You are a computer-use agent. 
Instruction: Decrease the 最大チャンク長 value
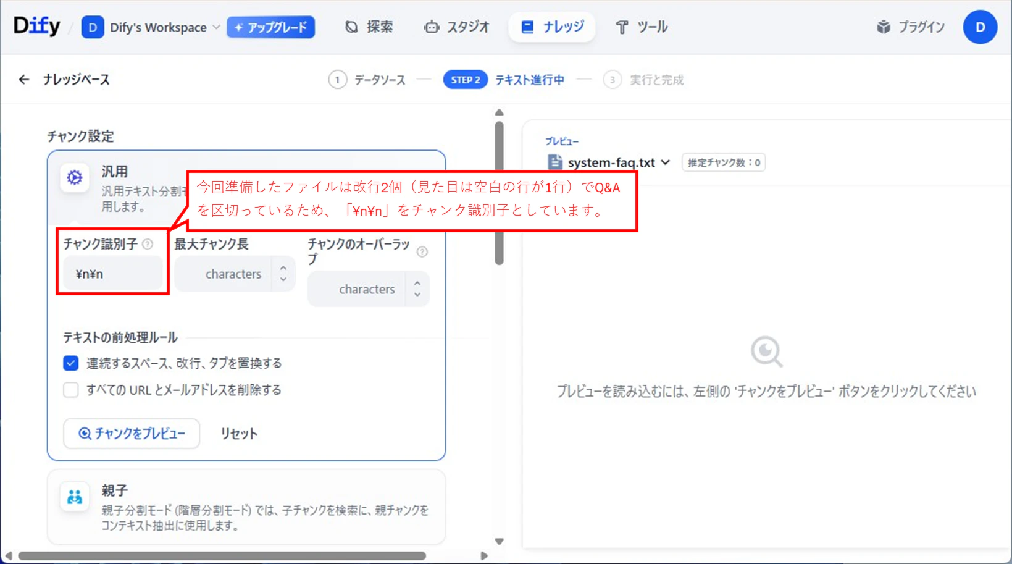(x=283, y=279)
